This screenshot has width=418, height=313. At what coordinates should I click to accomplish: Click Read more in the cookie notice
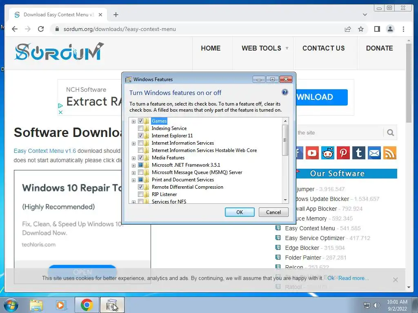354,278
